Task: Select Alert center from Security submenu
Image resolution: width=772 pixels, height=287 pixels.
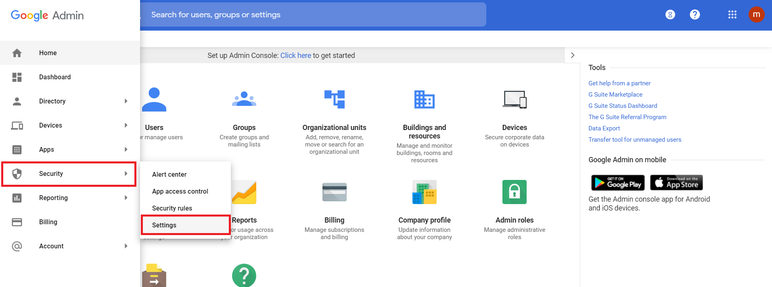Action: coord(186,174)
